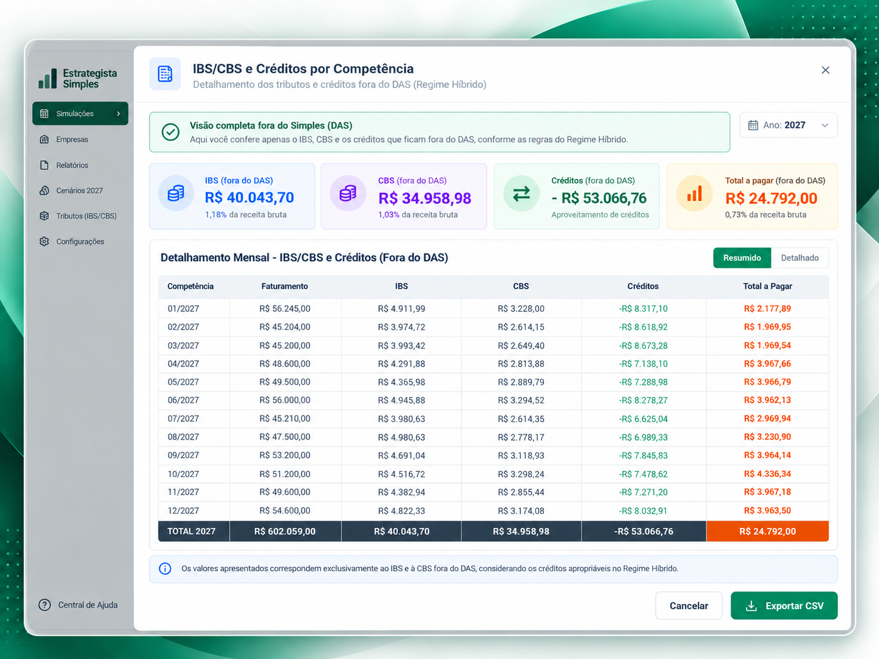Click the Total a Pagar column header
The height and width of the screenshot is (659, 879).
pos(767,286)
